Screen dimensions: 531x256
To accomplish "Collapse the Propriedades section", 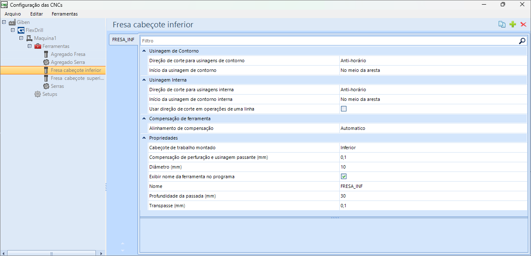I will click(x=144, y=138).
